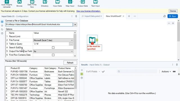Viewport: 180px width, 101px height.
Task: Show messages list icon in Results
Action: 82,70
